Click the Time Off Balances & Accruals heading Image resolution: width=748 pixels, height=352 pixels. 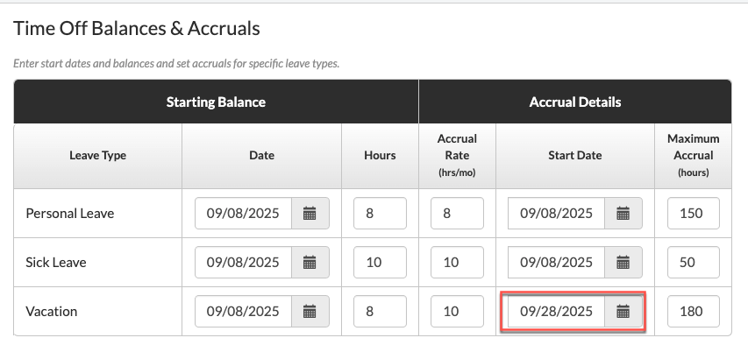point(137,29)
